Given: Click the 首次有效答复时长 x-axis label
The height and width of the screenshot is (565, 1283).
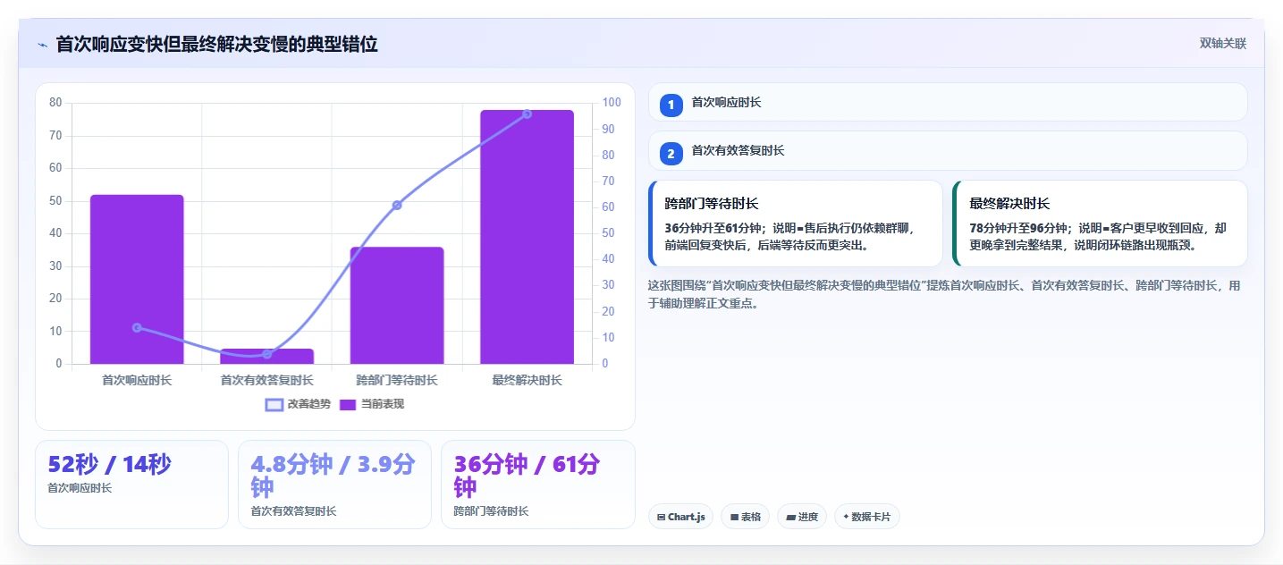Looking at the screenshot, I should (266, 380).
